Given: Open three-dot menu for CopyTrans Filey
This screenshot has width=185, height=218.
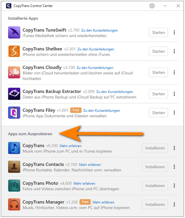Looking at the screenshot, I should [x=174, y=113].
